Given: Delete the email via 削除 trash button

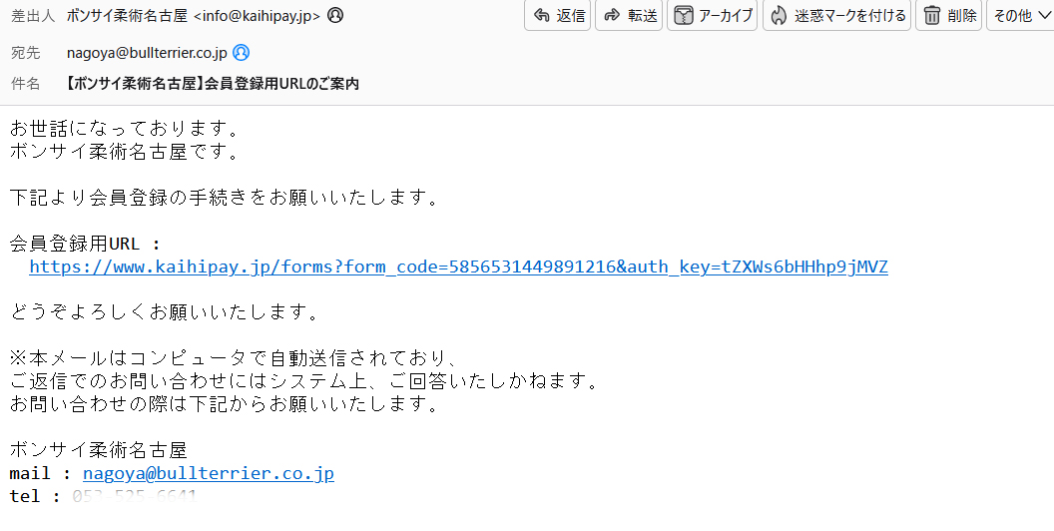Looking at the screenshot, I should 949,15.
